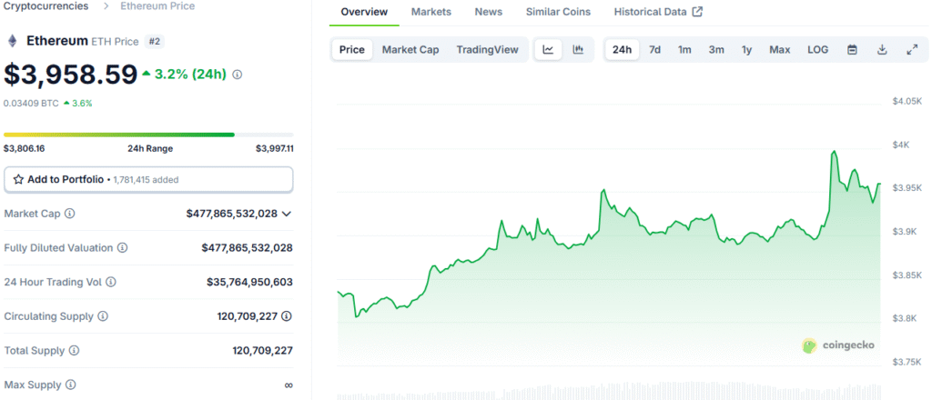
Task: Click info icon next to Circulating Supply label
Action: tap(103, 316)
